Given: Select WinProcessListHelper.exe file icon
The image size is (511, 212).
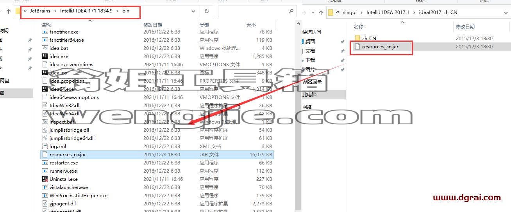Looking at the screenshot, I should point(45,196).
